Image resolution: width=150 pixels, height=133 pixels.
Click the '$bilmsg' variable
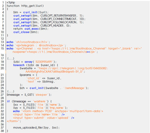[x=48, y=81]
